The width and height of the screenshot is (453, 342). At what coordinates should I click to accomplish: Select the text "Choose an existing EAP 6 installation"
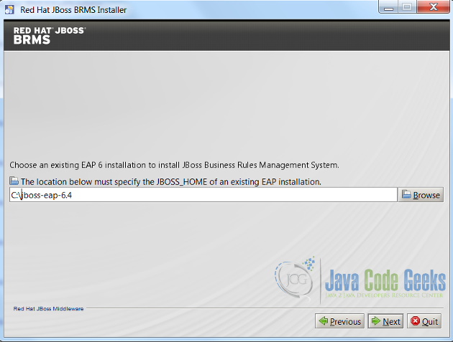click(78, 165)
